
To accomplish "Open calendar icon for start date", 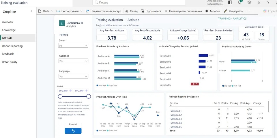I will click(70, 91).
